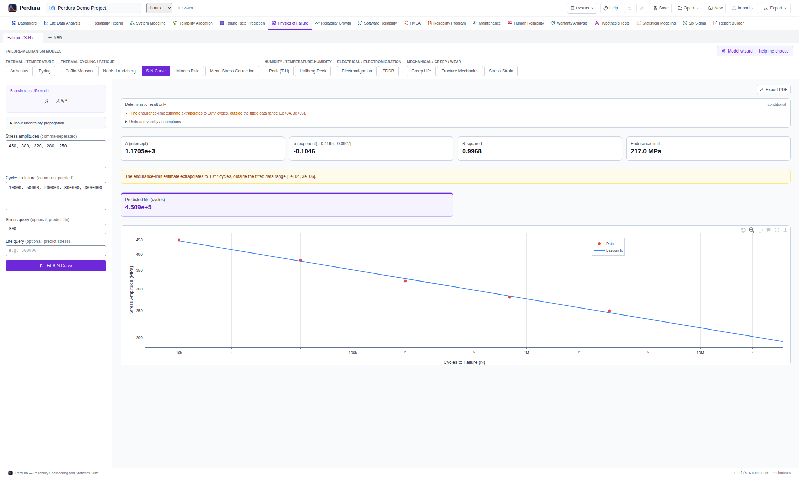Click the Perdura logo icon
This screenshot has height=478, width=799.
[13, 8]
